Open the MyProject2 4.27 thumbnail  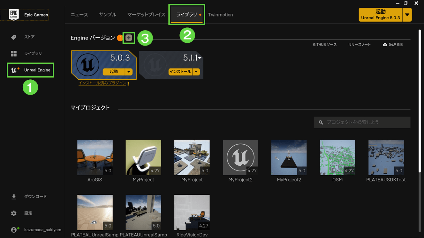click(x=240, y=157)
